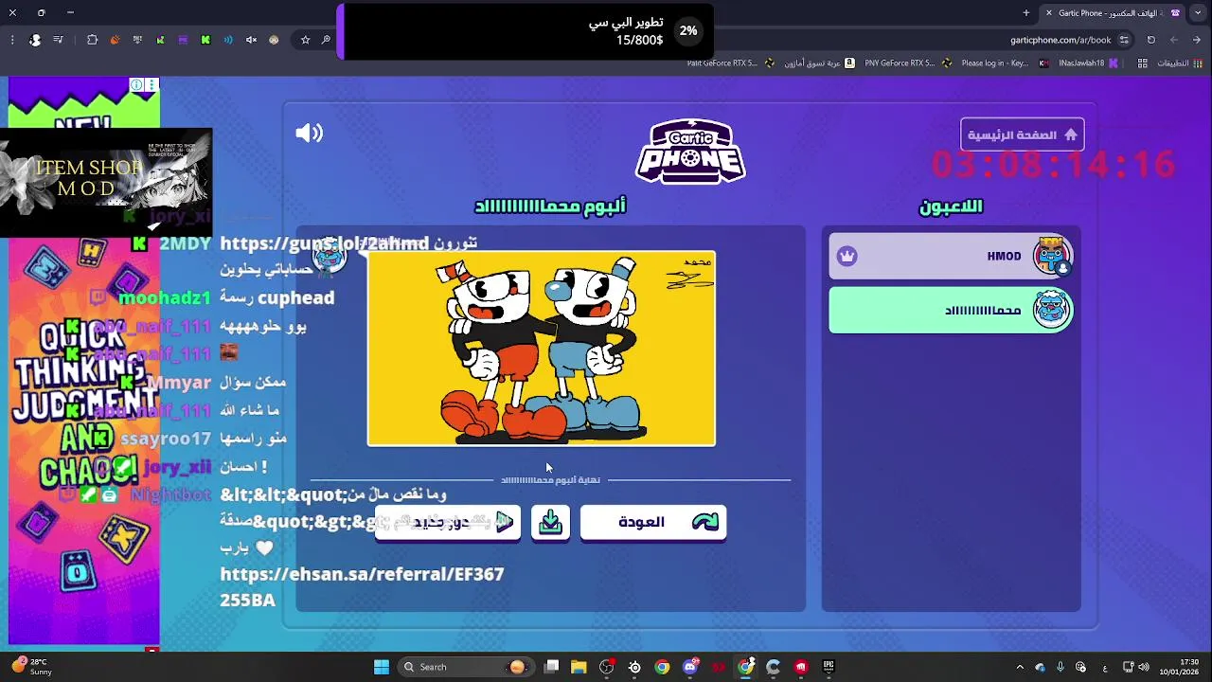Toggle the tab mute speaker icon
Viewport: 1212px width, 682px height.
[x=251, y=40]
